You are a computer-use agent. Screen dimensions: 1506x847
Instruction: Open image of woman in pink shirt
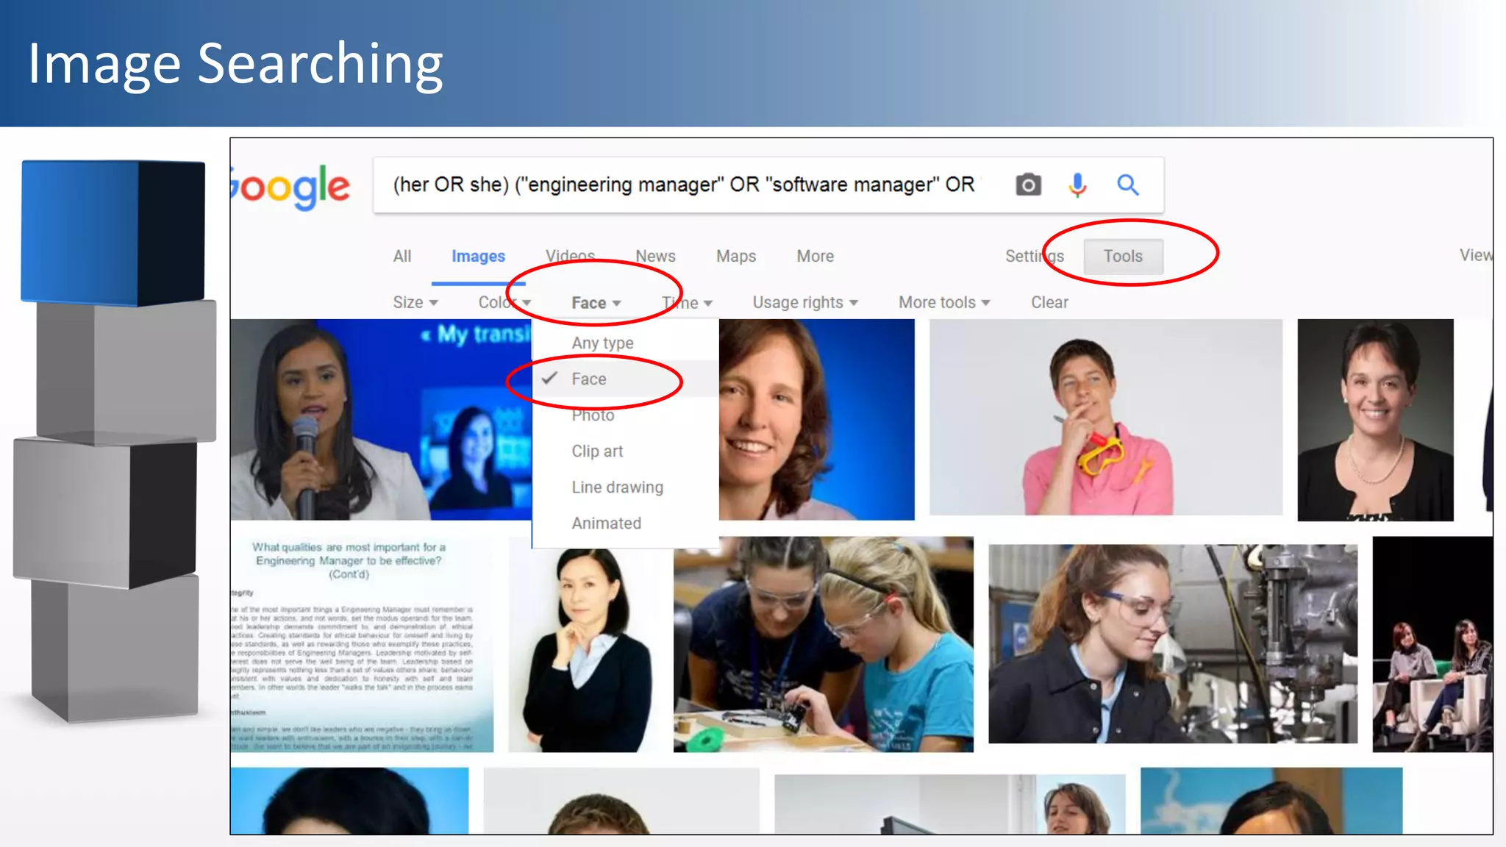tap(1106, 417)
